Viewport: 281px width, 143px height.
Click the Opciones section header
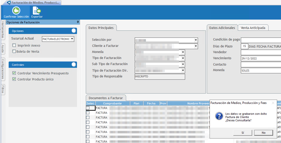point(43,31)
